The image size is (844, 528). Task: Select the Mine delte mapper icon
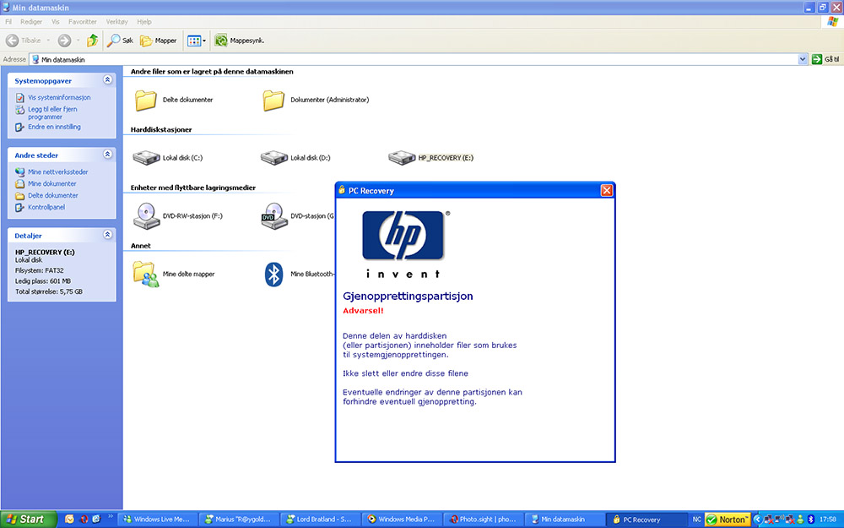pyautogui.click(x=146, y=275)
